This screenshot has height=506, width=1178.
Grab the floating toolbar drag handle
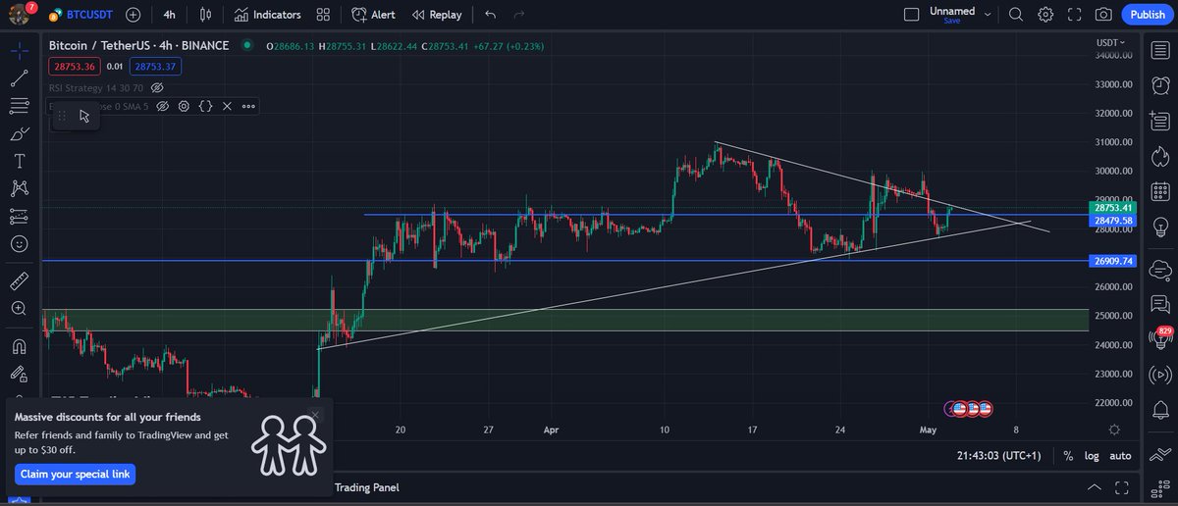tap(61, 117)
